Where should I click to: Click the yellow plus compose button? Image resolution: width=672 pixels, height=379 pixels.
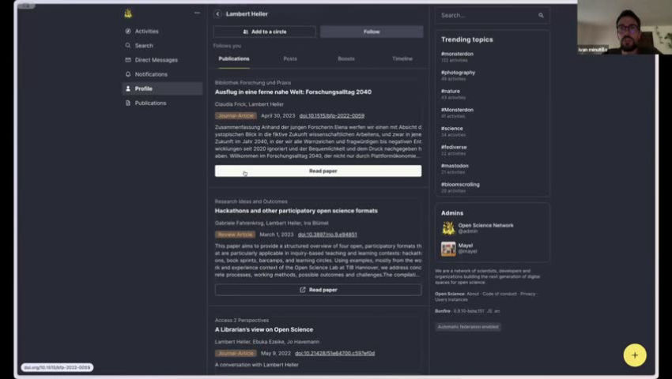[634, 355]
